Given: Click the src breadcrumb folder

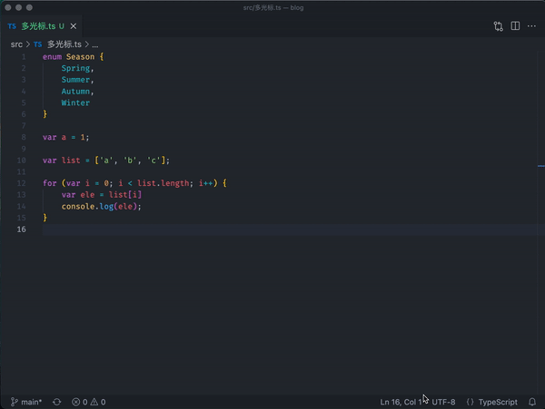Looking at the screenshot, I should pos(16,44).
